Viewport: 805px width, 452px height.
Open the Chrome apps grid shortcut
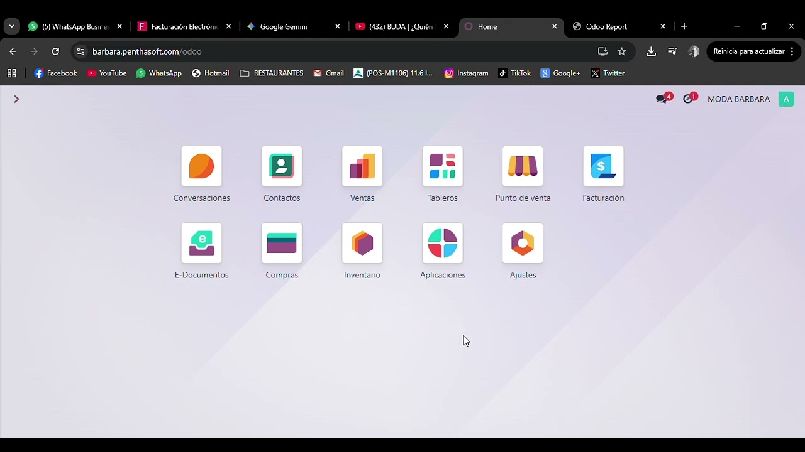[x=11, y=73]
